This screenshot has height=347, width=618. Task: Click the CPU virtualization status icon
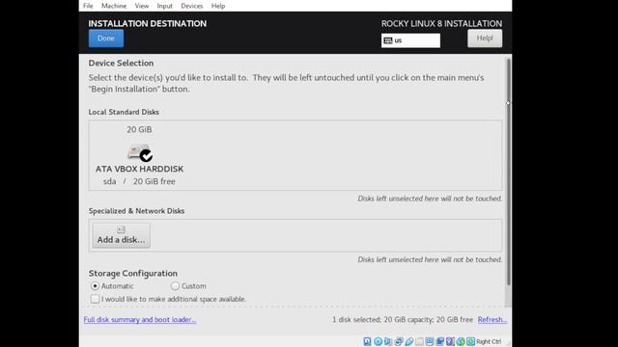(x=450, y=341)
